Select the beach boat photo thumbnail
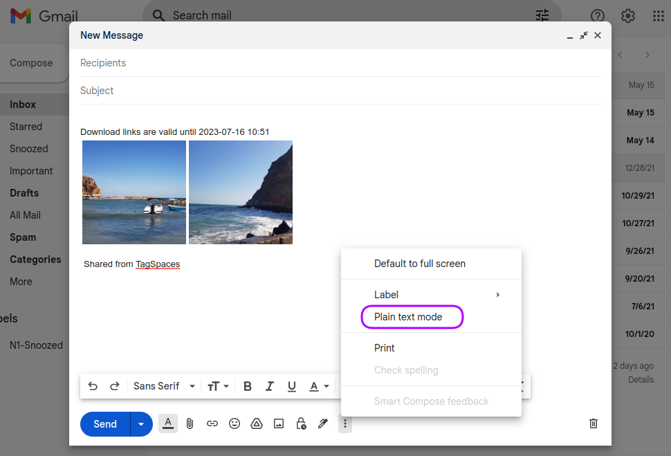The height and width of the screenshot is (456, 671). (x=134, y=192)
